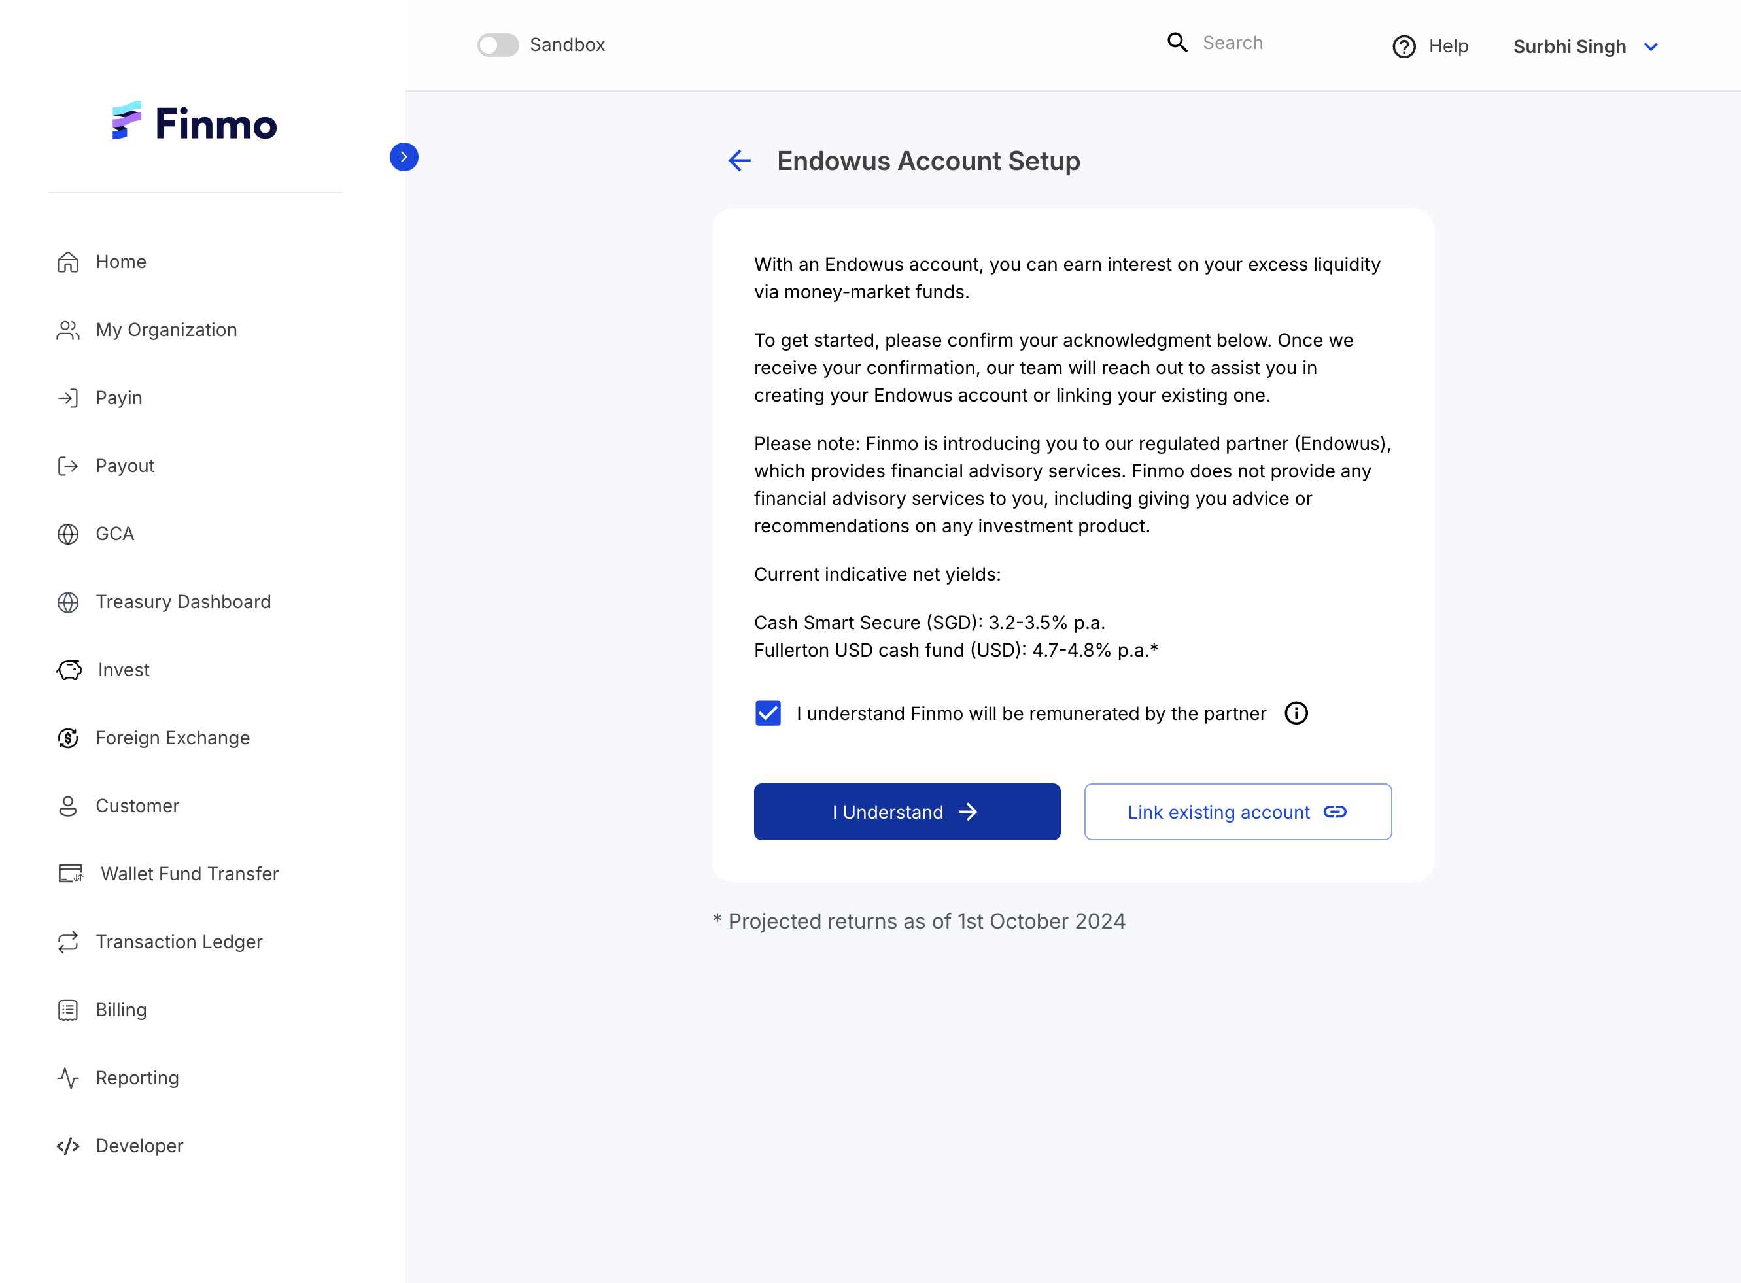This screenshot has height=1283, width=1741.
Task: Click the Finmo logo
Action: pyautogui.click(x=195, y=122)
